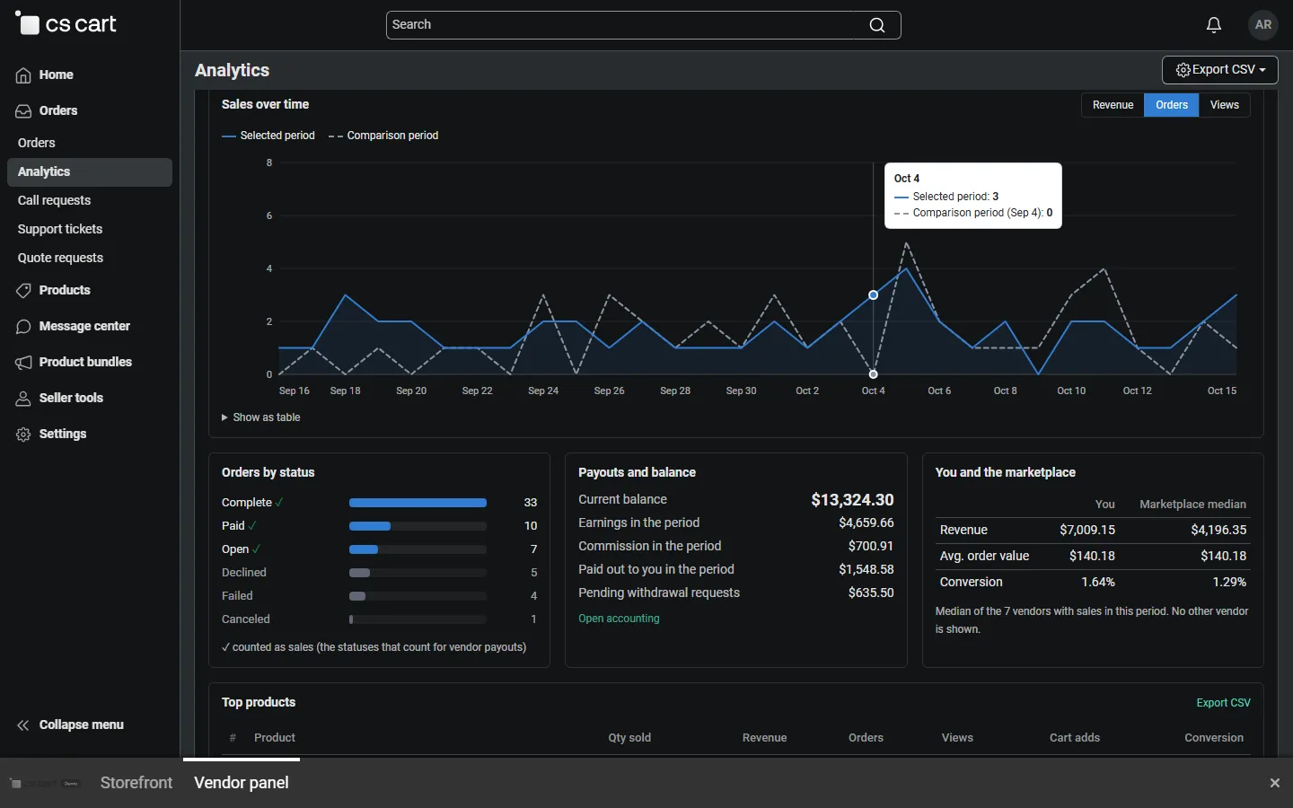Viewport: 1293px width, 808px height.
Task: Click the Paid status progress bar
Action: 418,526
